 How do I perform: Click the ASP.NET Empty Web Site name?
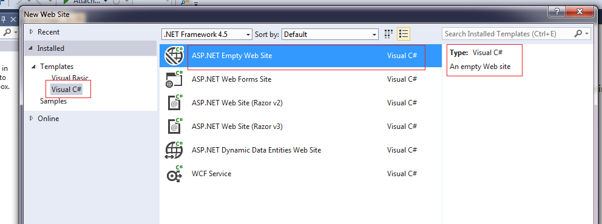(232, 56)
